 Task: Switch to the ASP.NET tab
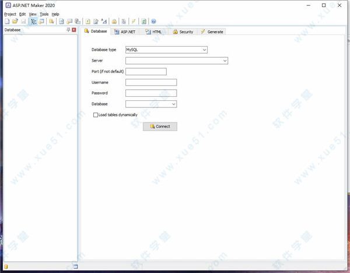click(x=125, y=32)
